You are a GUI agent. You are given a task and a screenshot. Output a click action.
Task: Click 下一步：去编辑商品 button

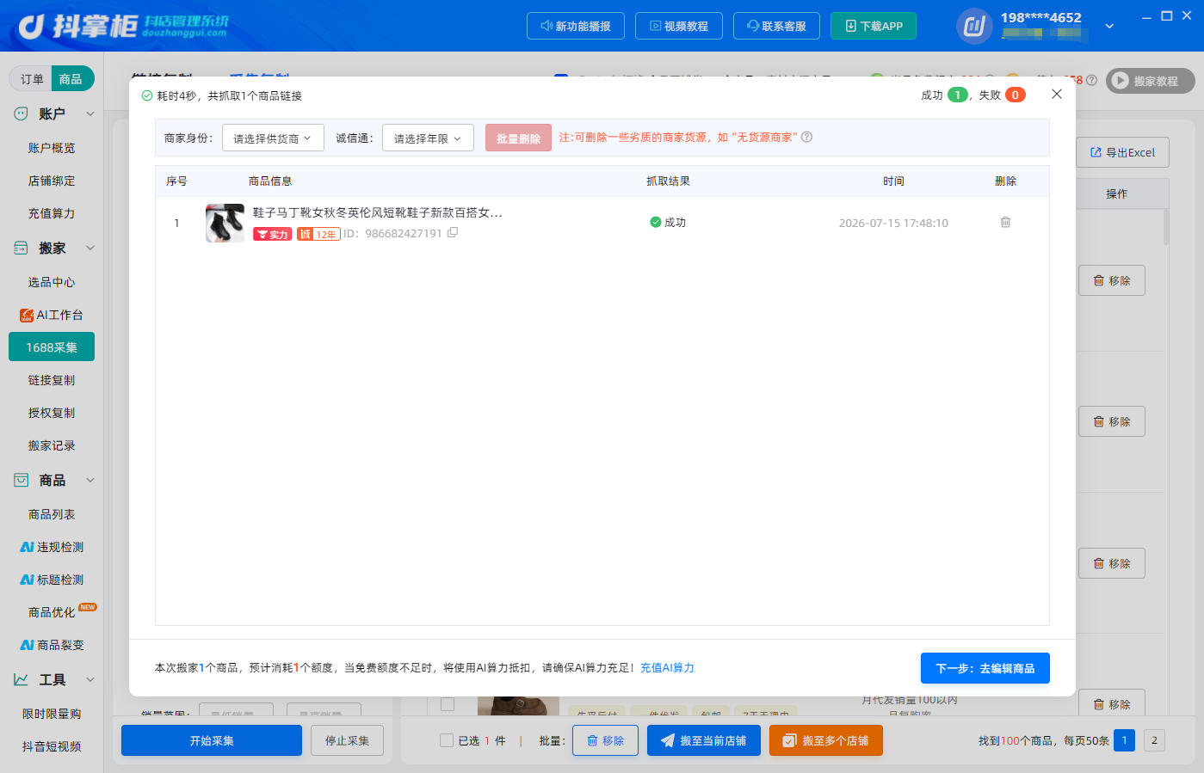(985, 668)
